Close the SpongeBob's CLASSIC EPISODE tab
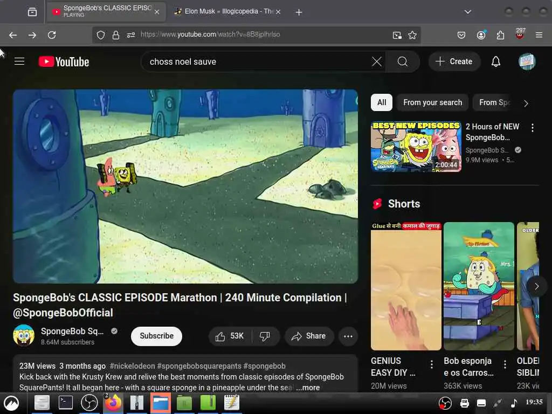This screenshot has width=552, height=414. coord(157,12)
